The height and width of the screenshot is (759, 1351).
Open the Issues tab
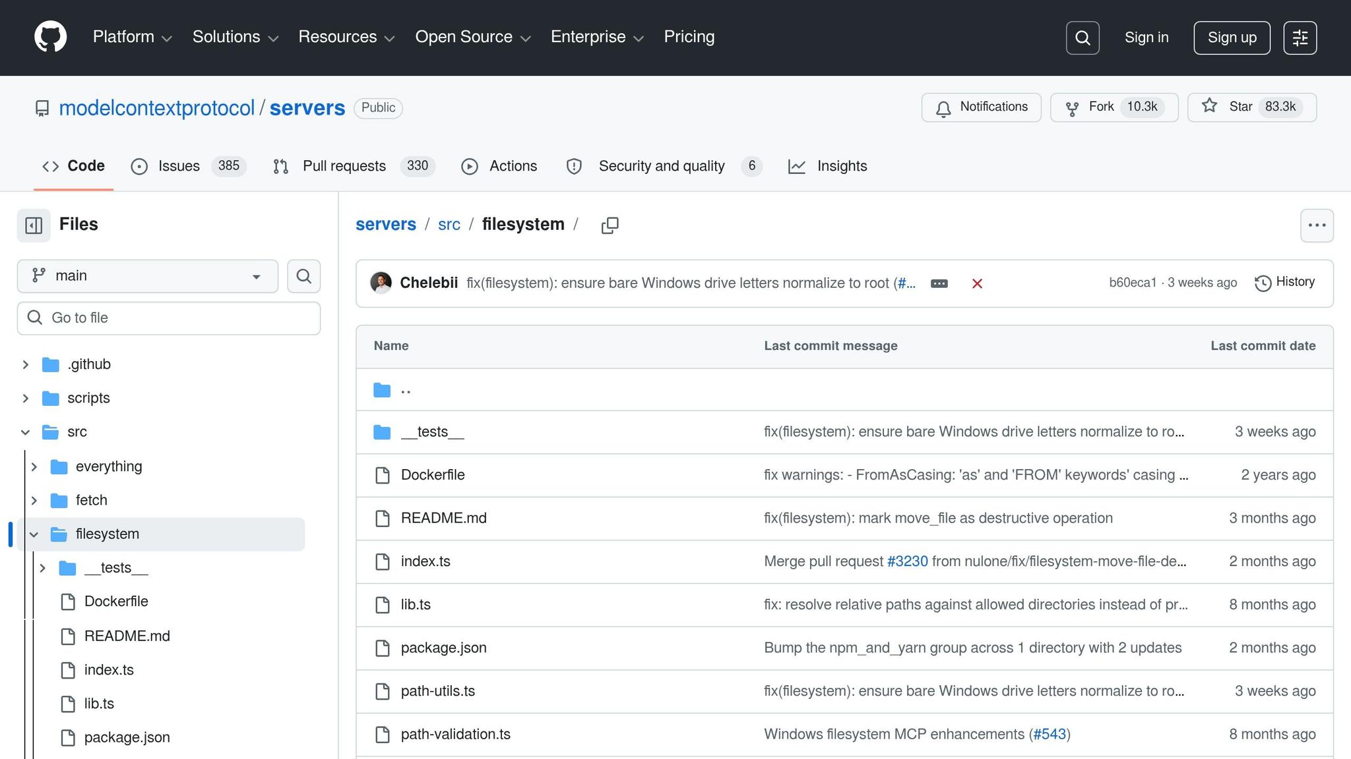click(178, 166)
